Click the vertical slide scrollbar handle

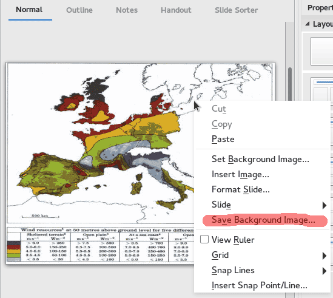point(290,84)
